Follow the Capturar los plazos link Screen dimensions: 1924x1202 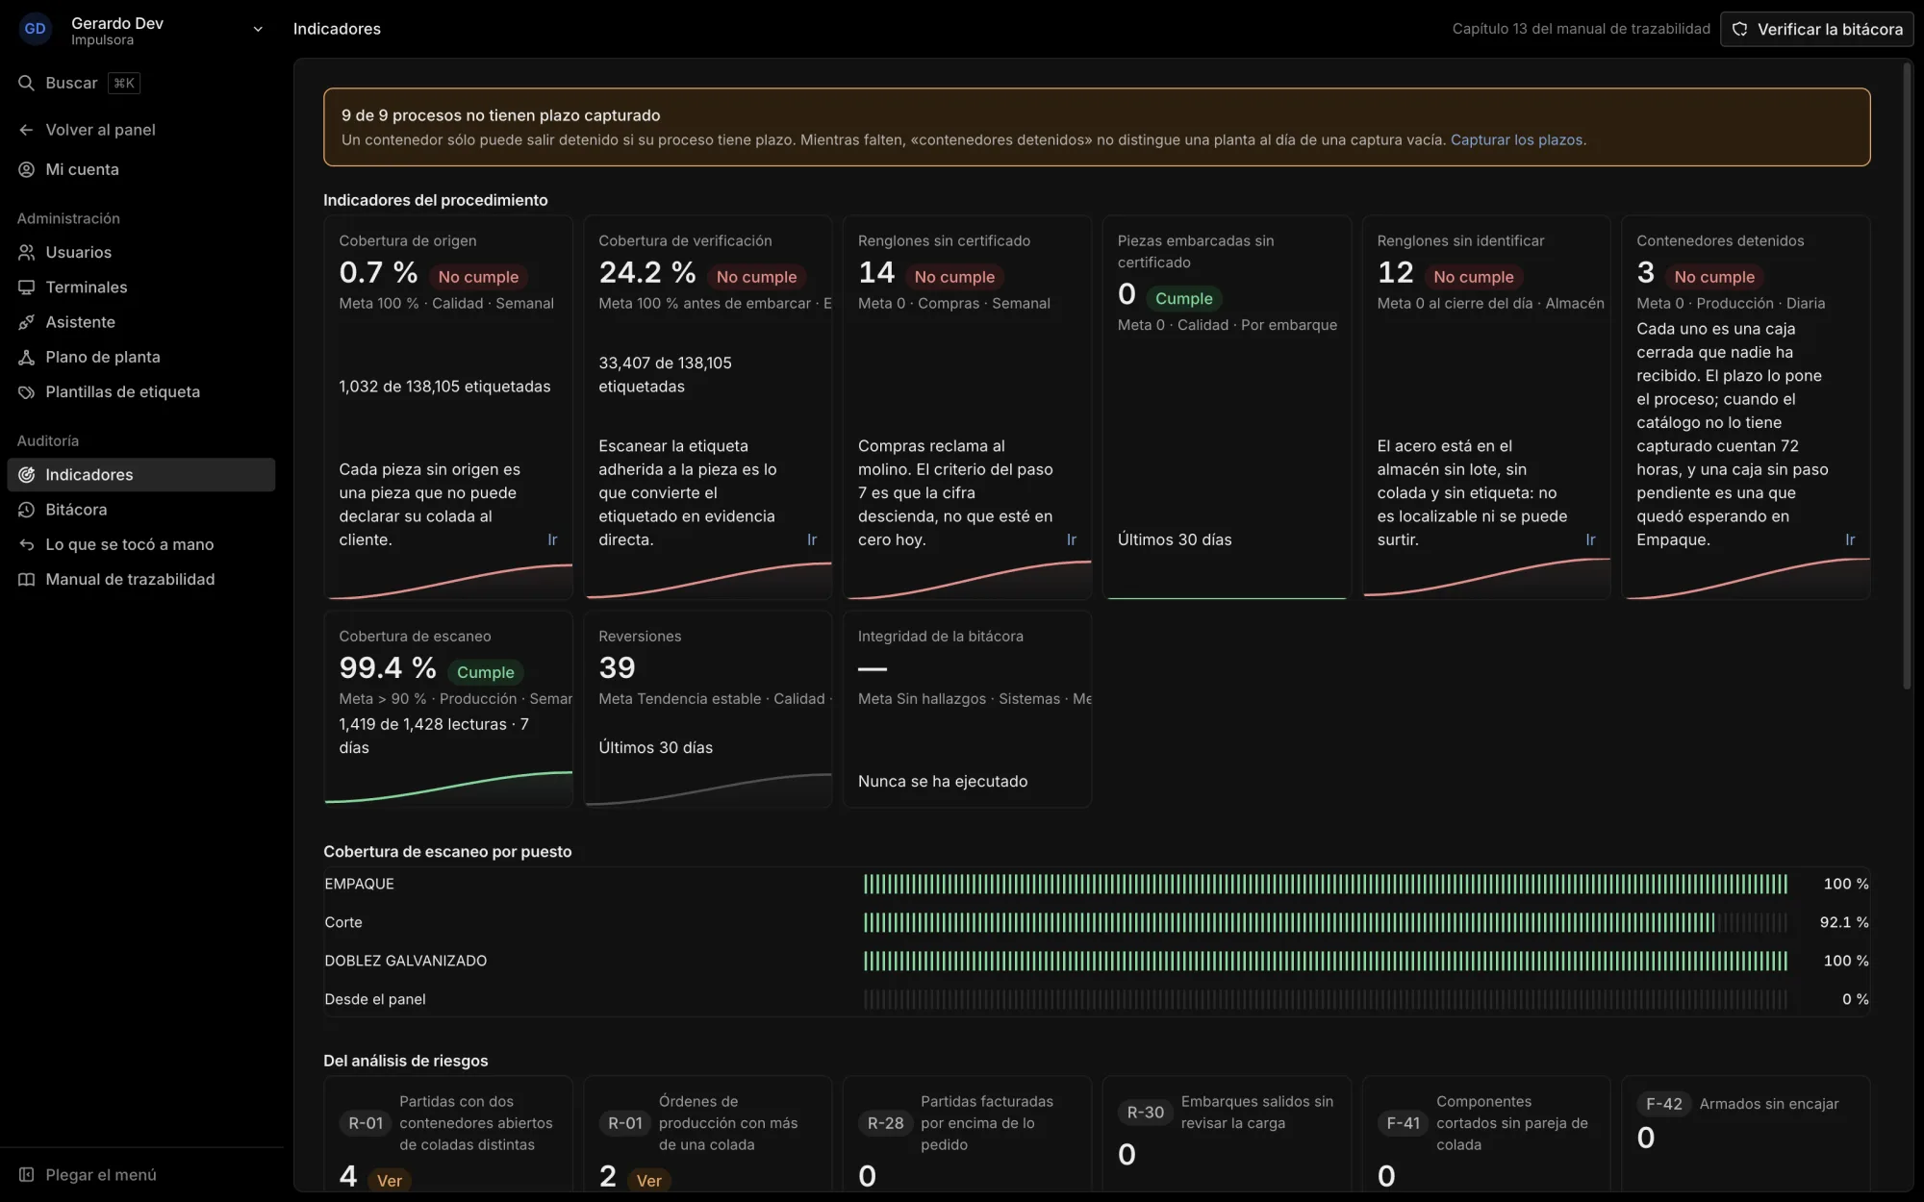coord(1516,139)
